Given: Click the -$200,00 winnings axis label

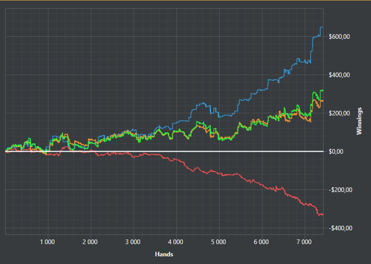Looking at the screenshot, I should coord(340,190).
